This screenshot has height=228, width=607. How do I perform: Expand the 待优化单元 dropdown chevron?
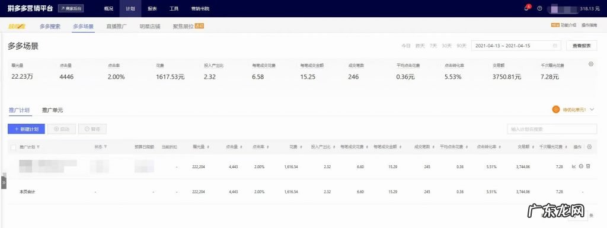[x=592, y=110]
